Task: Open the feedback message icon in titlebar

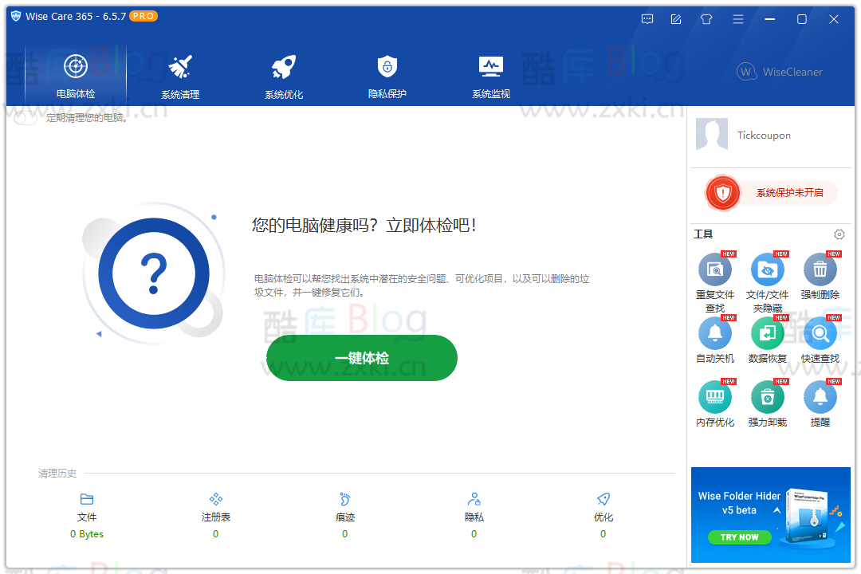Action: point(647,18)
